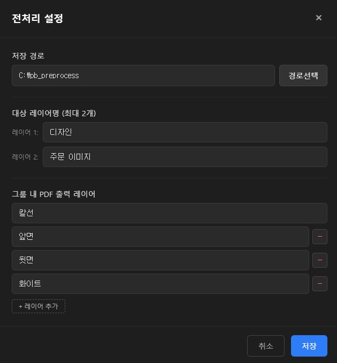Edit the 레이어 1 디자인 field
This screenshot has height=363, width=337.
(185, 132)
